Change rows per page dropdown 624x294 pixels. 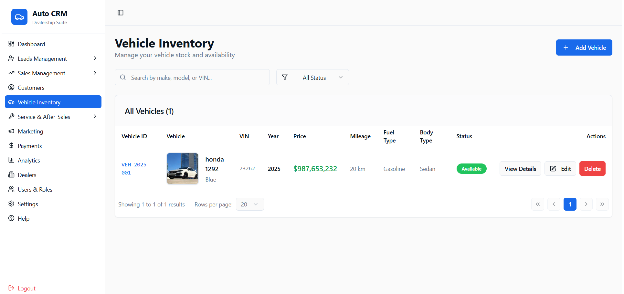click(x=249, y=204)
